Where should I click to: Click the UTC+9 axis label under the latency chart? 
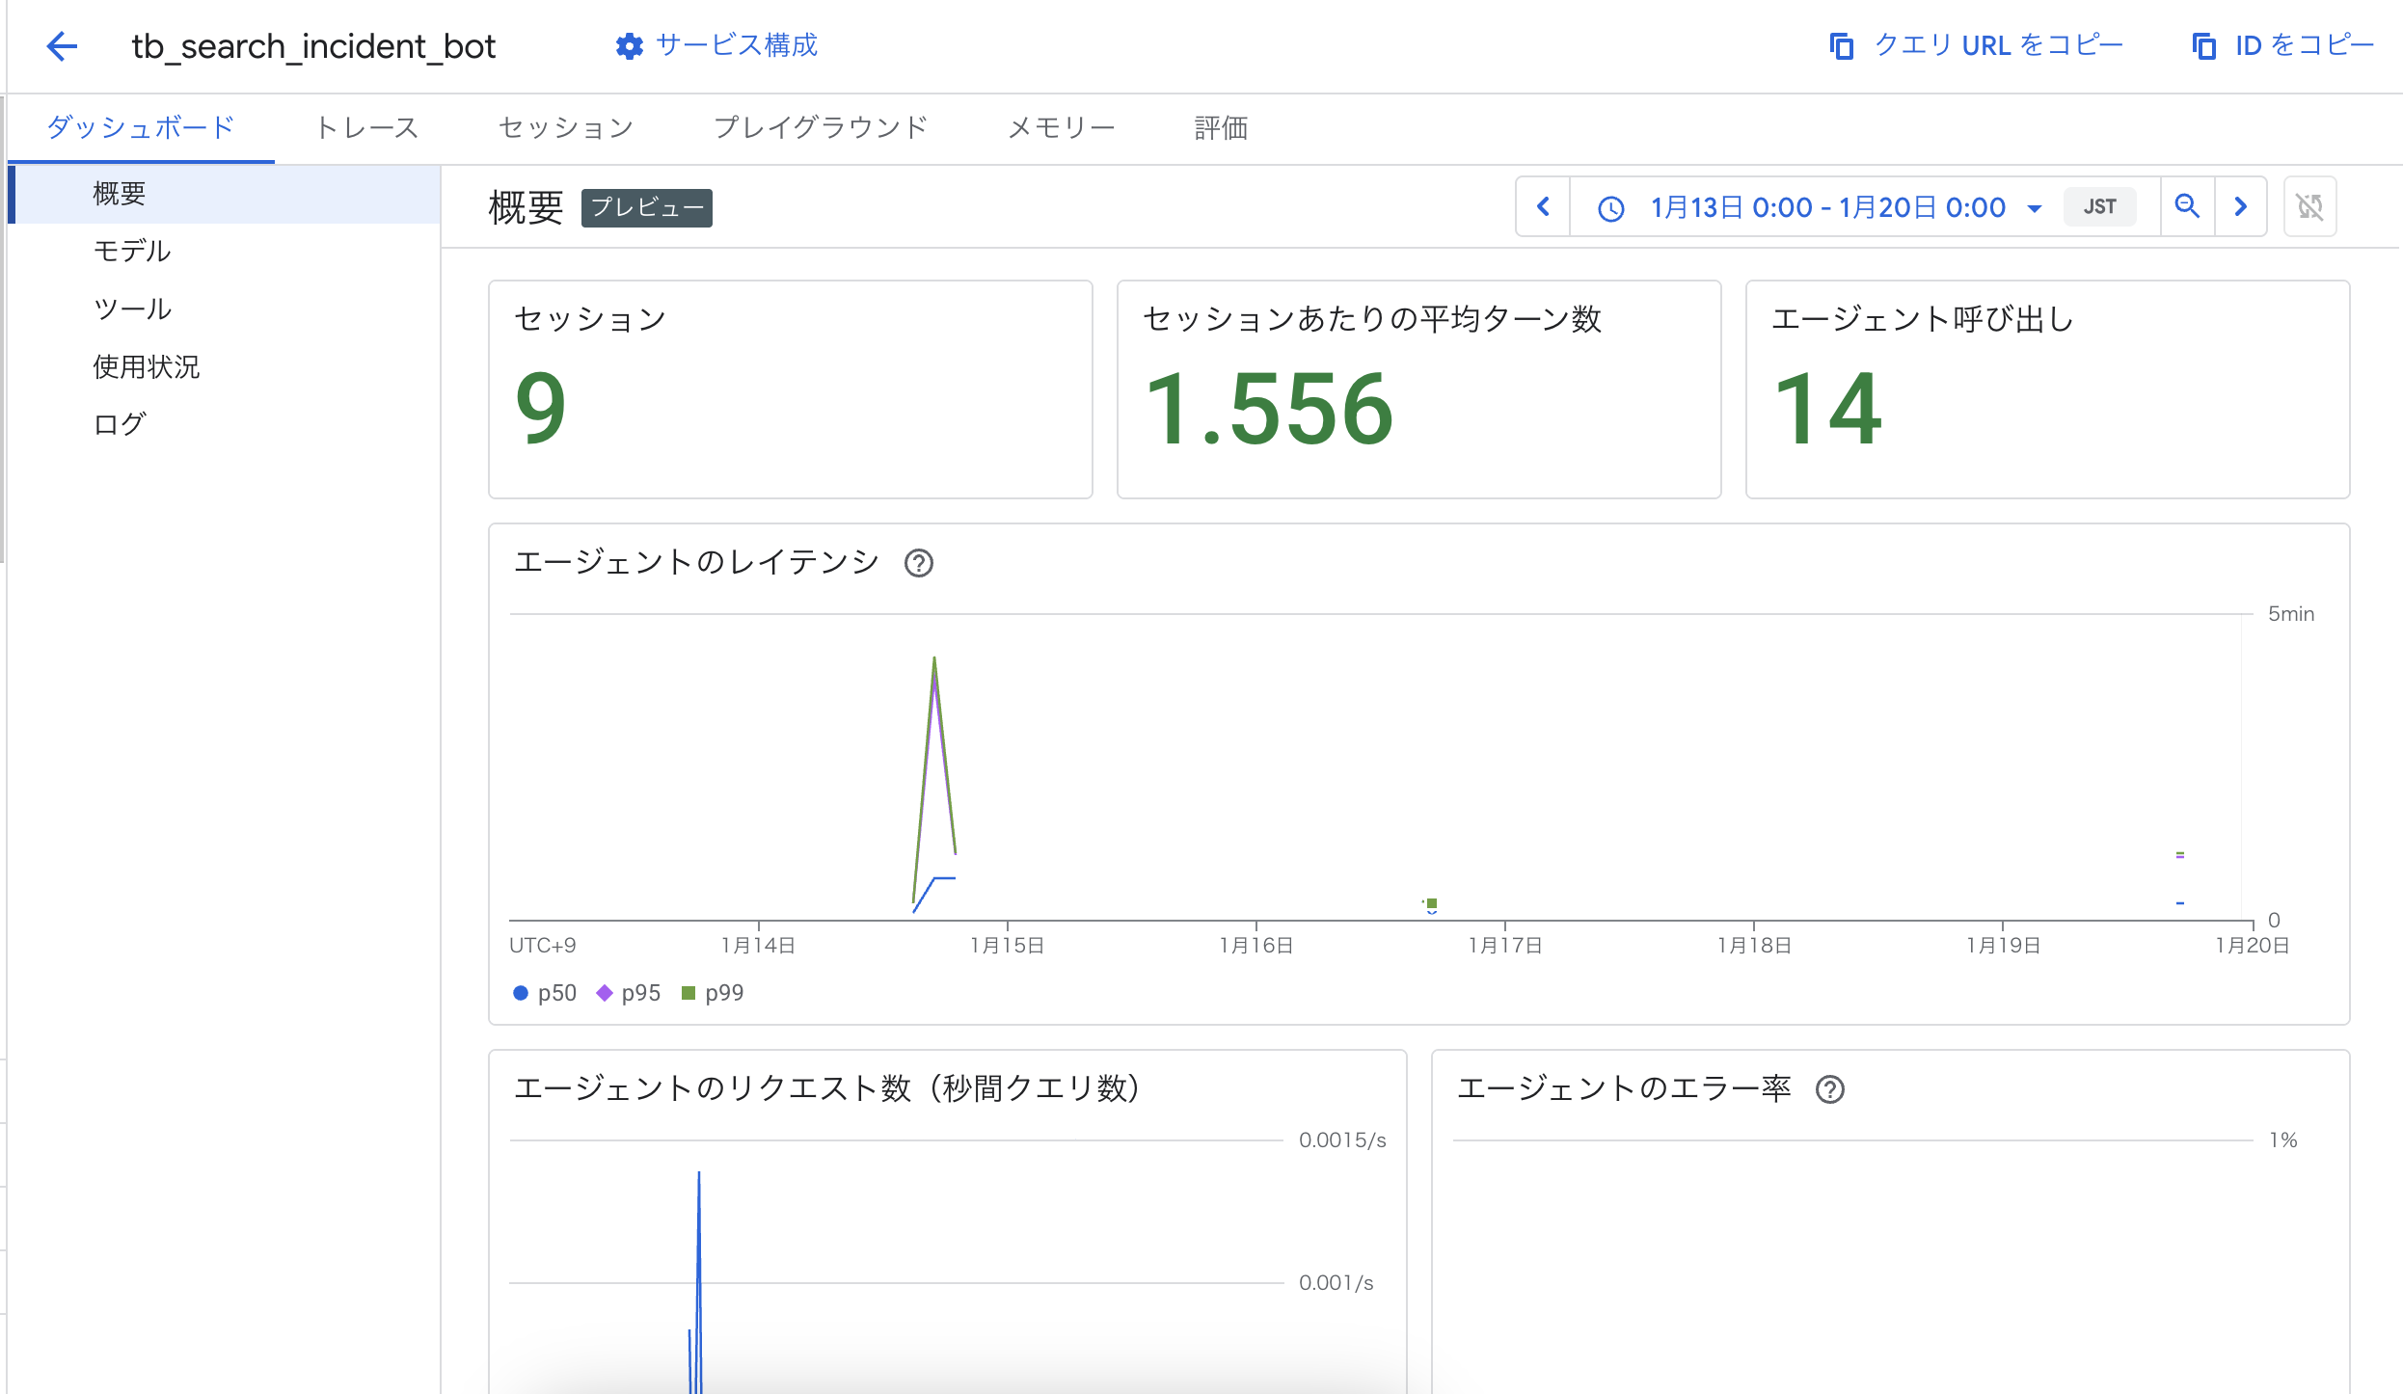pos(543,946)
